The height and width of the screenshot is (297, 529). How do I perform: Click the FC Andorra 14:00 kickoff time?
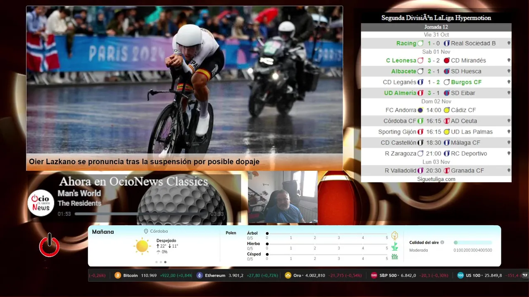point(434,110)
